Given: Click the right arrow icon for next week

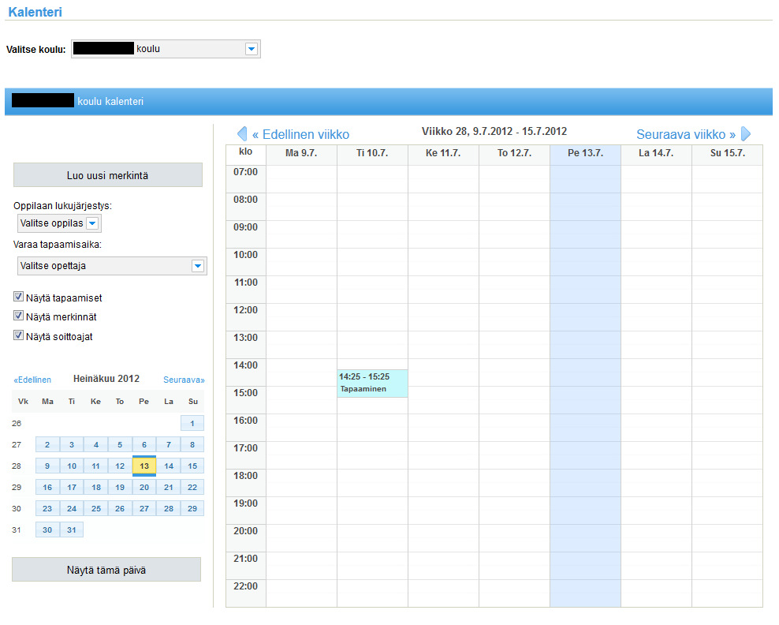Looking at the screenshot, I should (746, 133).
